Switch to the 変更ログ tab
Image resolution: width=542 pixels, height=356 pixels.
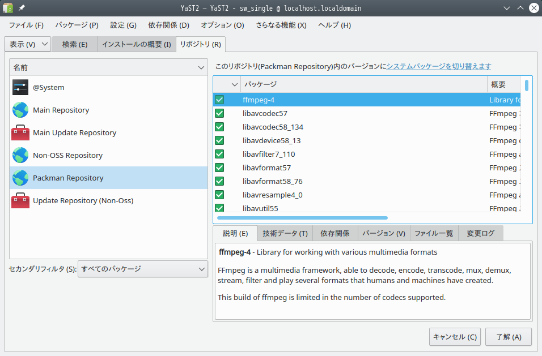tap(480, 234)
